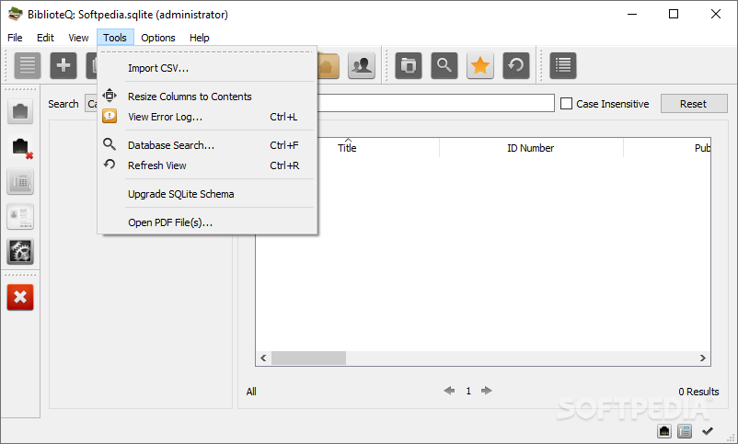Sort by the ID Number column header
Viewport: 738px width, 444px height.
tap(531, 148)
